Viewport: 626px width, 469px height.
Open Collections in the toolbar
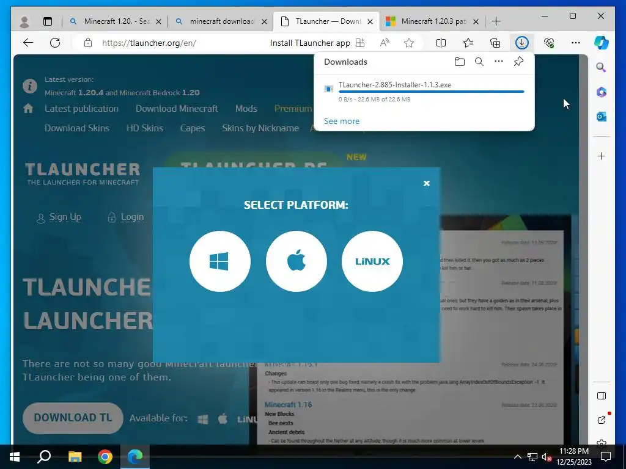(495, 43)
